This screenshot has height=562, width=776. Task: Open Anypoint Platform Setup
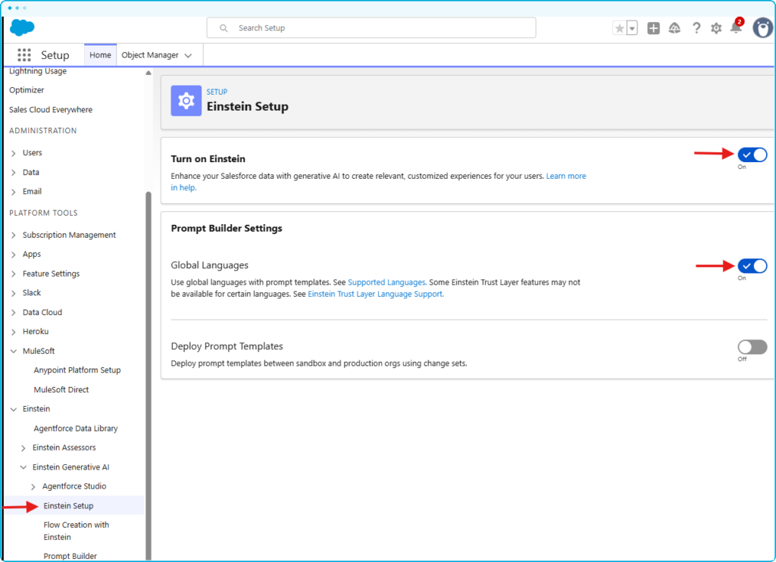click(77, 370)
